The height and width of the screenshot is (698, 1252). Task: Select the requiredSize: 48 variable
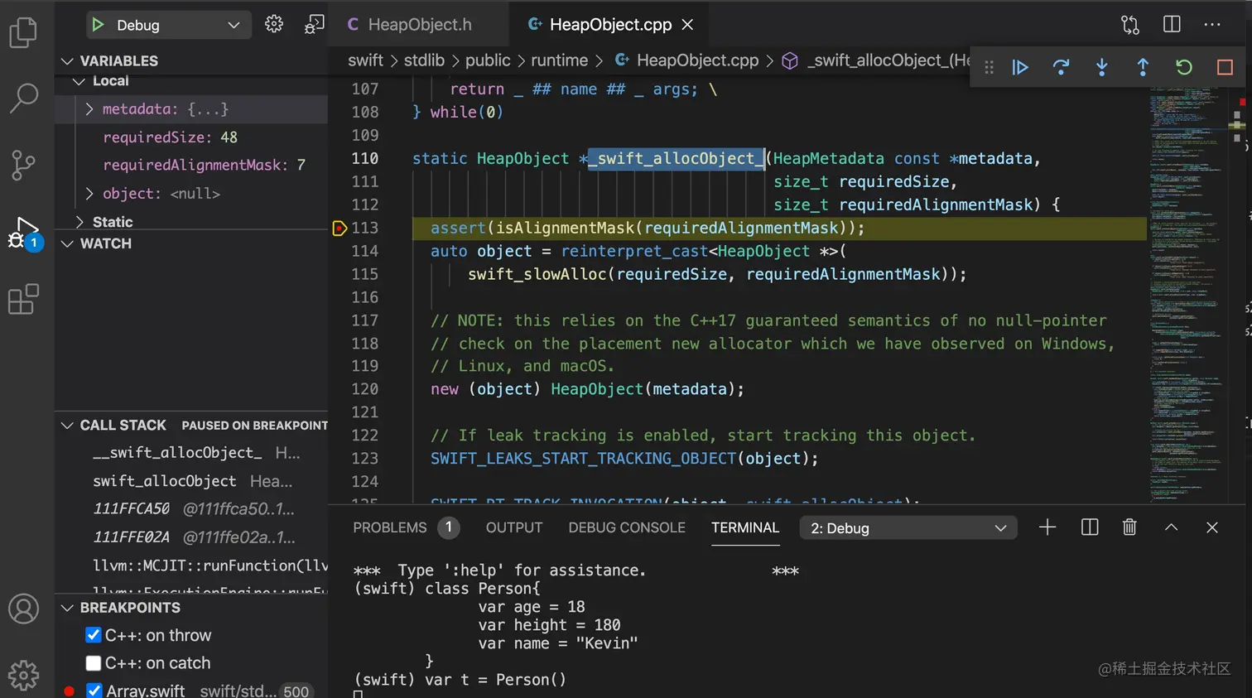click(x=192, y=137)
